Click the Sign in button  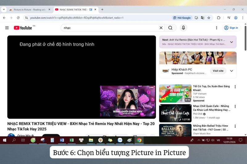(x=231, y=28)
